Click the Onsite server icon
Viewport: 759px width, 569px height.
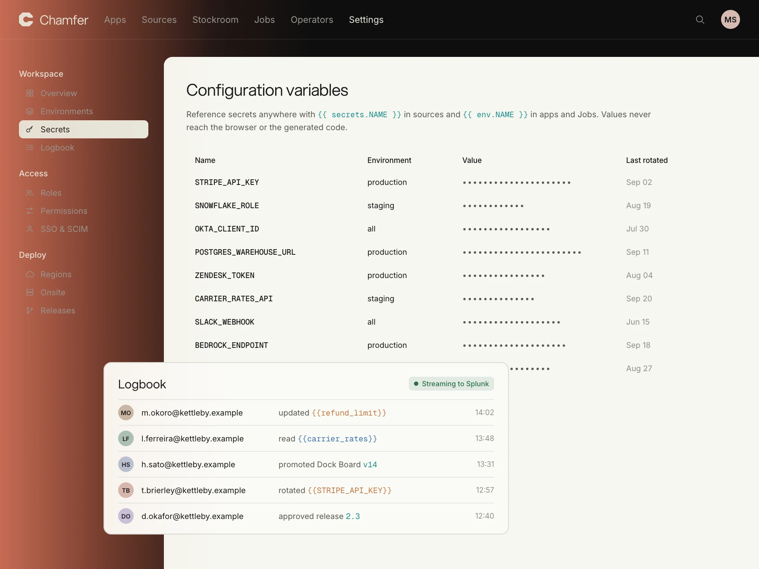click(x=30, y=292)
